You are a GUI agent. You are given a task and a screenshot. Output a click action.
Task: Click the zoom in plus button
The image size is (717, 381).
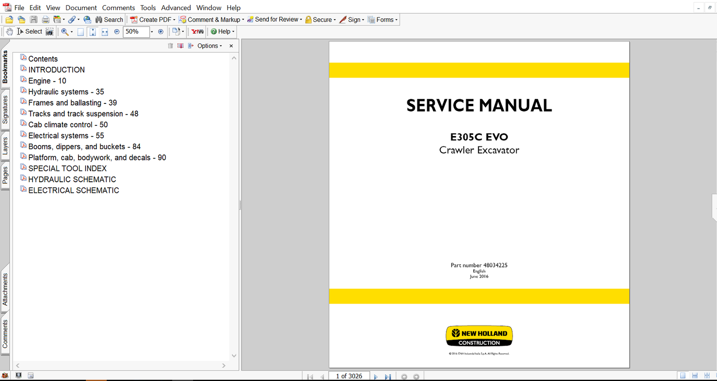coord(161,32)
